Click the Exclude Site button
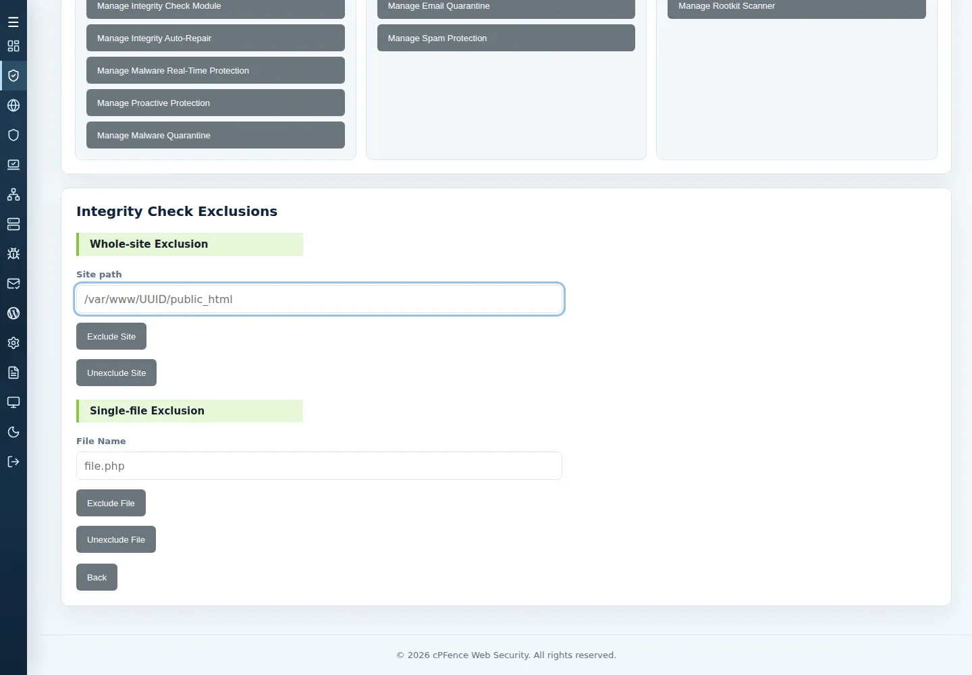Viewport: 972px width, 675px height. pyautogui.click(x=111, y=336)
